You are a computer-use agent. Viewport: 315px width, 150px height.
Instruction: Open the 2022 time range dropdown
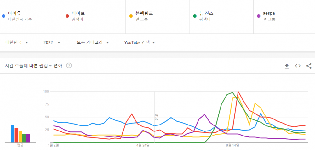click(52, 42)
